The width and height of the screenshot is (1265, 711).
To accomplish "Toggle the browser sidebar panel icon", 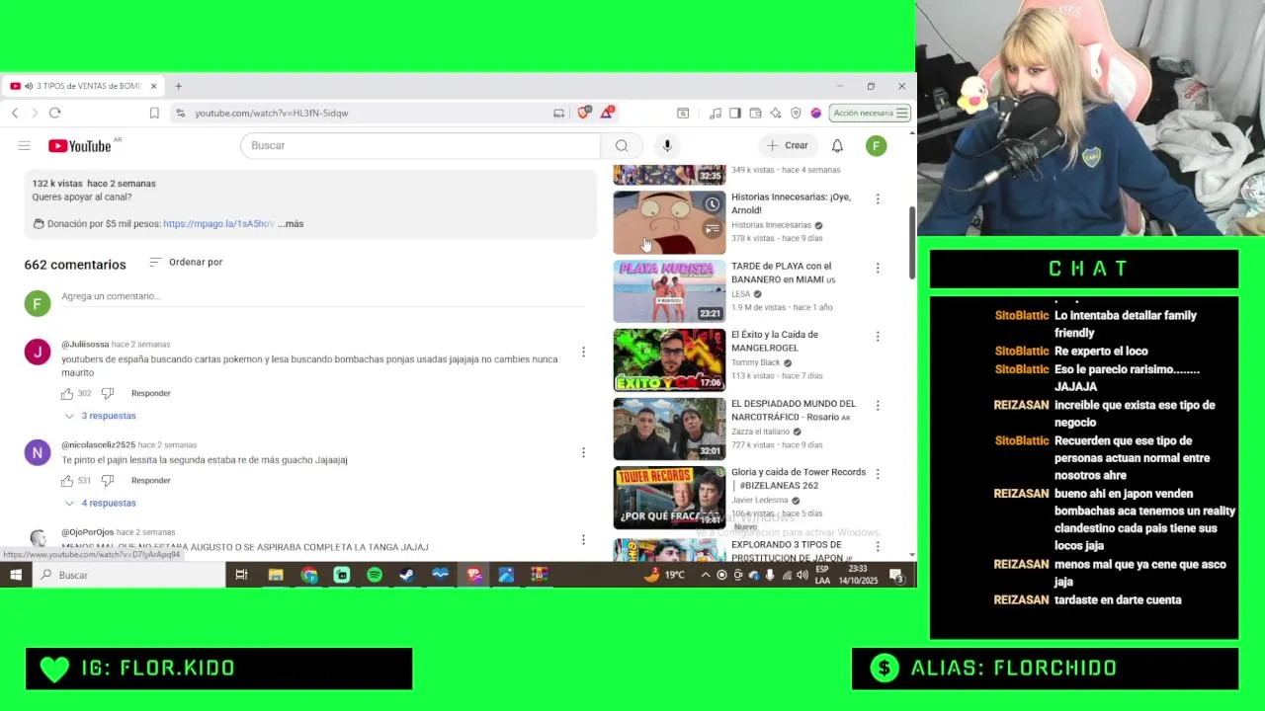I will pos(735,113).
